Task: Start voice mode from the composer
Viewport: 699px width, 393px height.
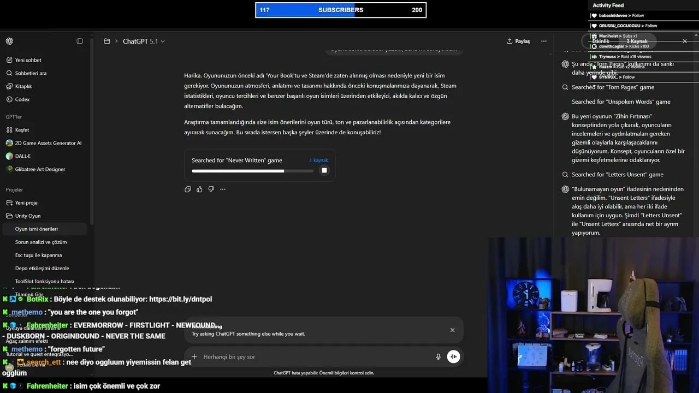Action: coord(453,357)
